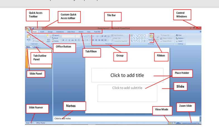Select the Isosceles Triangle shape
Screen dimensions: 219x127
point(132,38)
